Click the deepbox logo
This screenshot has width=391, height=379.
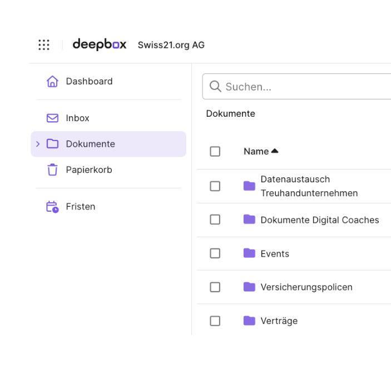pos(100,44)
